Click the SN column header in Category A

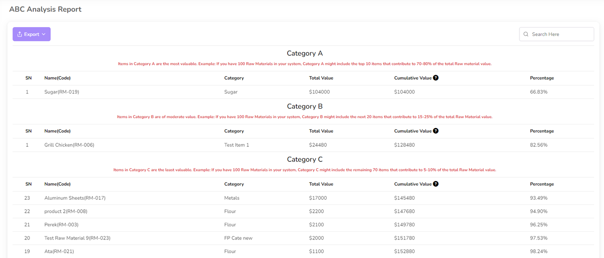pyautogui.click(x=28, y=78)
